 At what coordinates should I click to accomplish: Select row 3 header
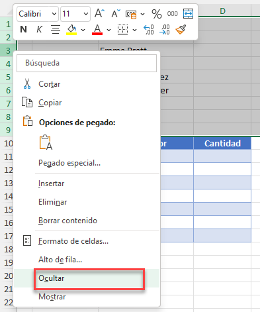(8, 50)
